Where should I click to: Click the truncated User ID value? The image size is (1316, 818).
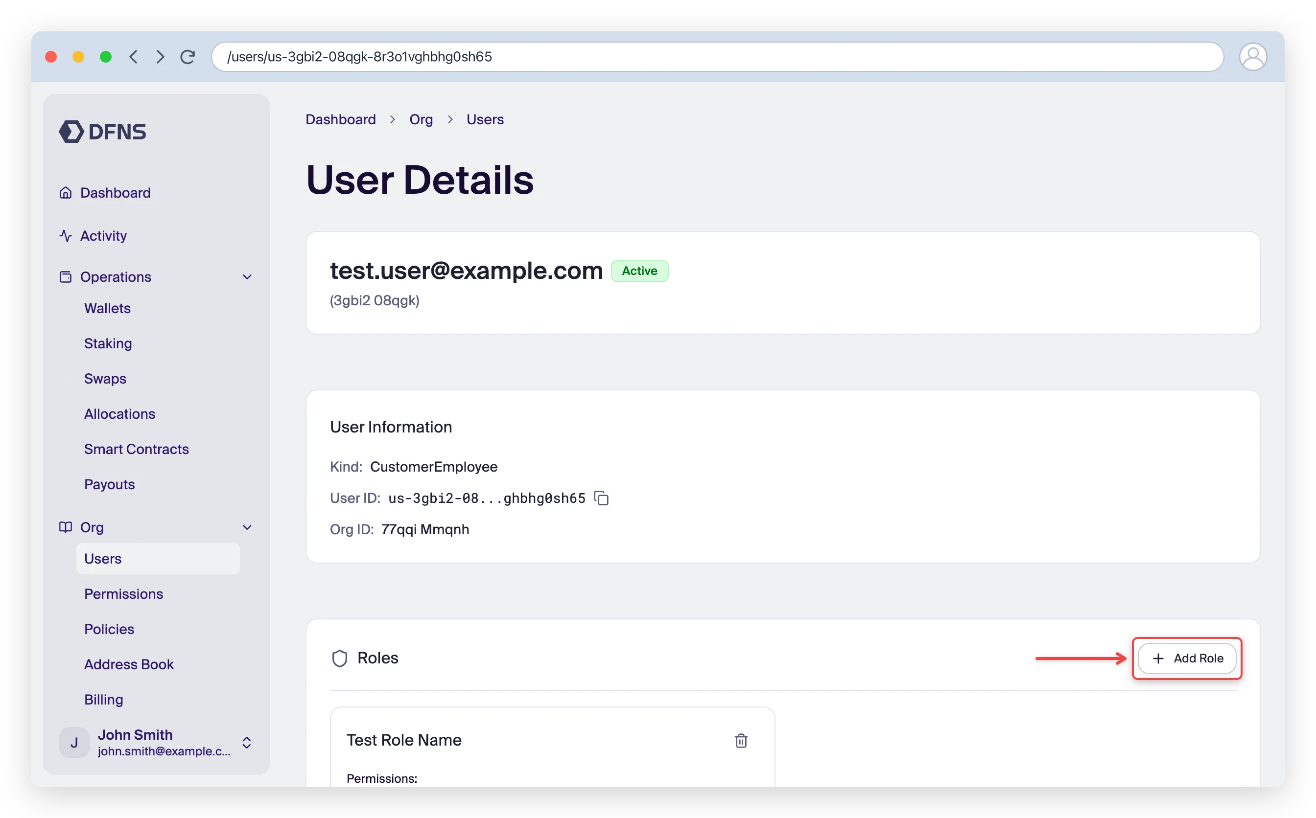click(487, 498)
